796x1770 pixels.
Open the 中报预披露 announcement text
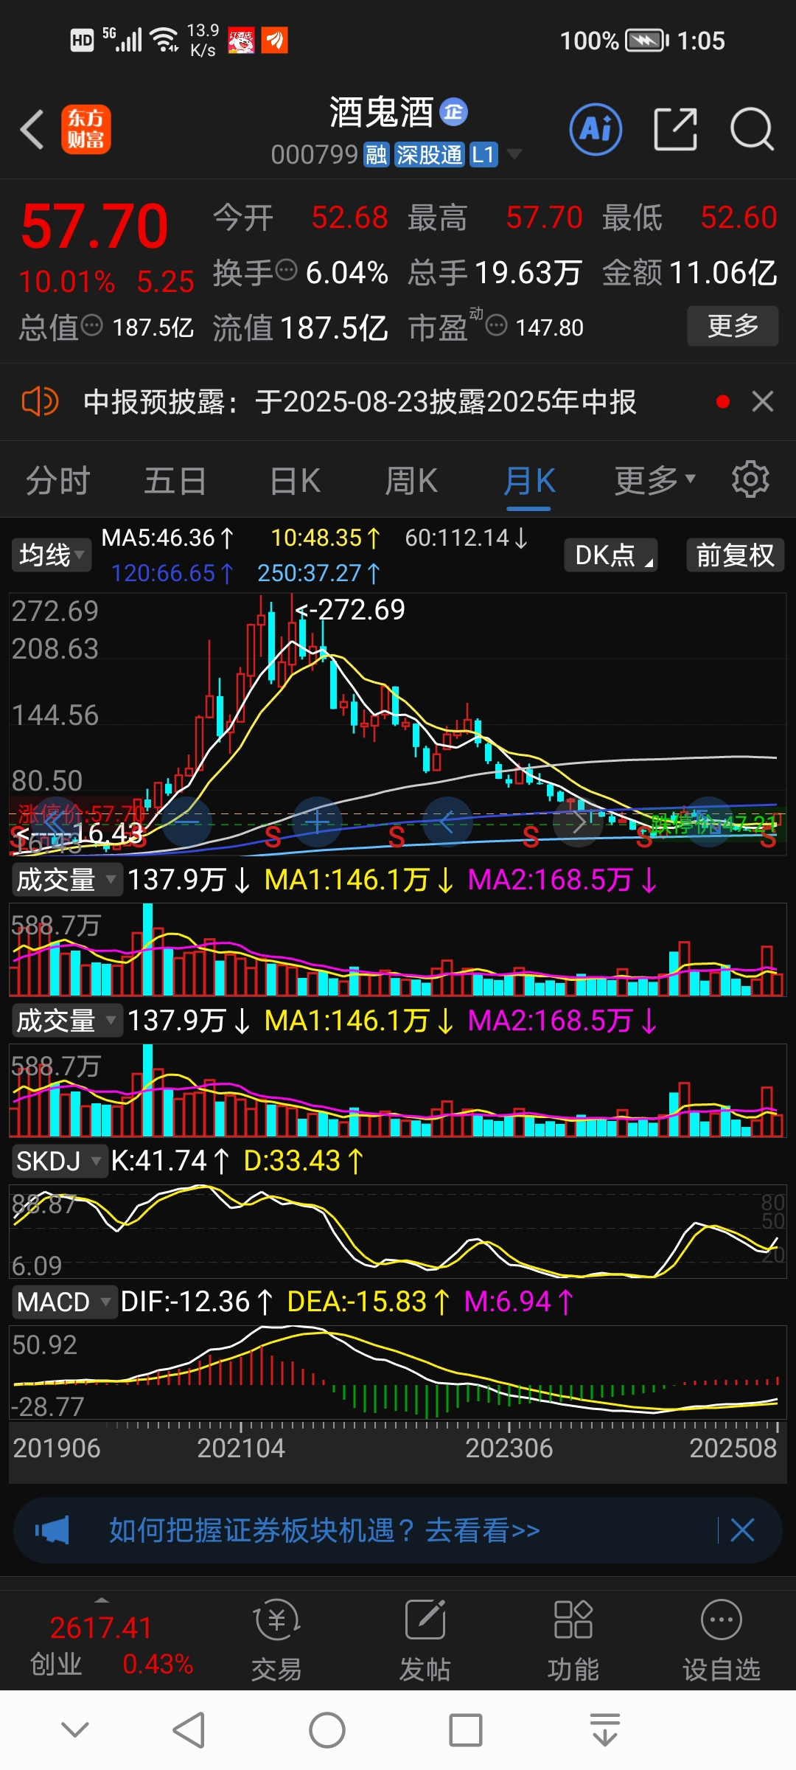pyautogui.click(x=360, y=402)
